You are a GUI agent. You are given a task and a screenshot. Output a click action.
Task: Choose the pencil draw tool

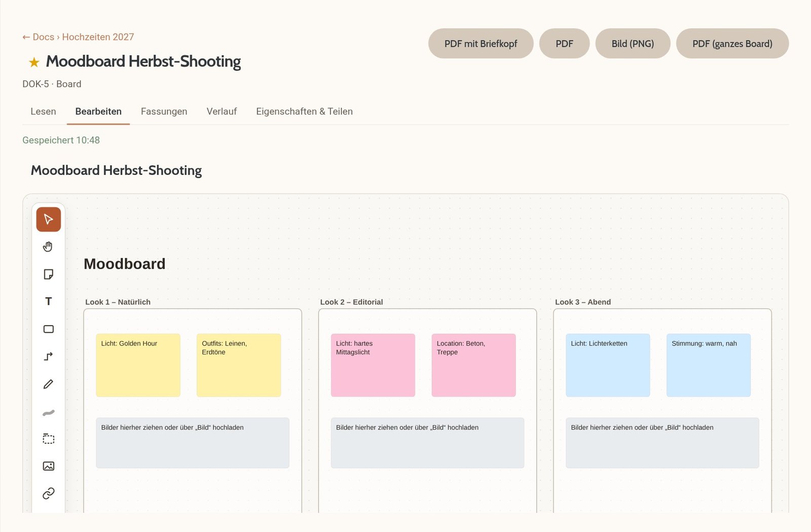(49, 384)
